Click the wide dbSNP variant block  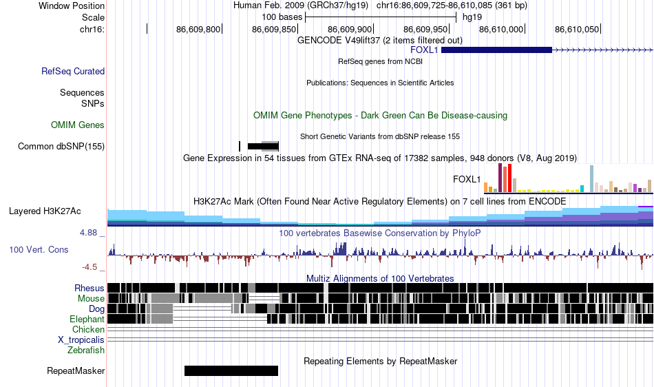pos(263,147)
